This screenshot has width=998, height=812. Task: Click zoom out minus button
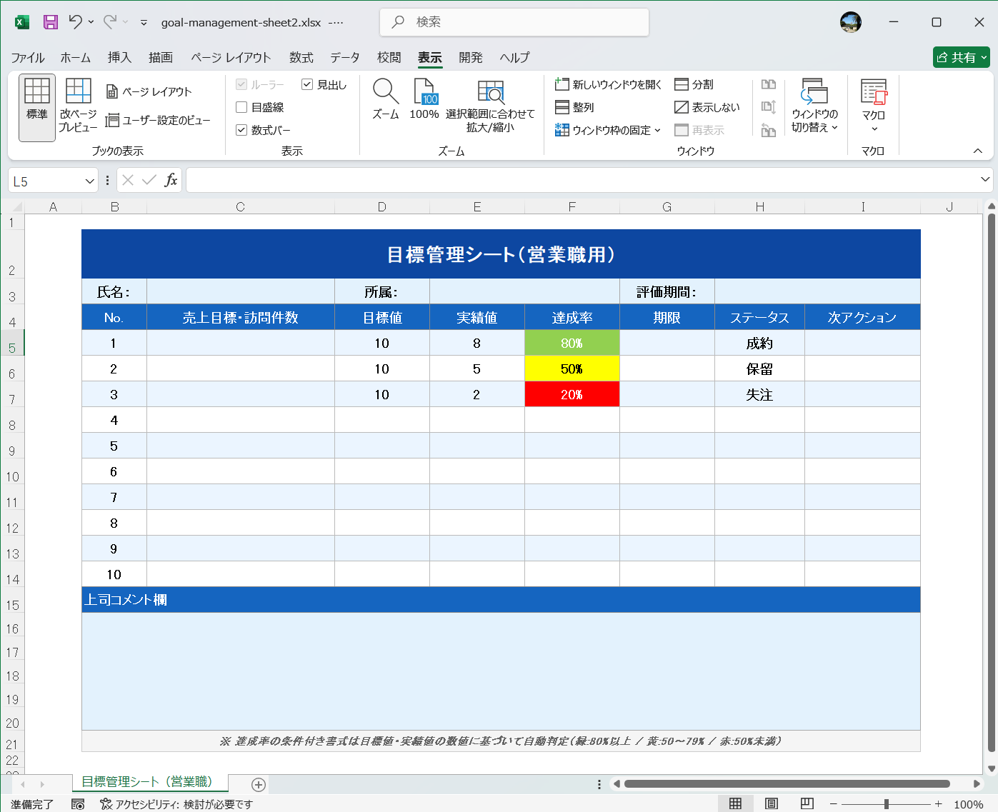(833, 804)
